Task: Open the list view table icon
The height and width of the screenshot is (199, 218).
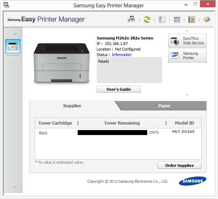Action: point(177,19)
